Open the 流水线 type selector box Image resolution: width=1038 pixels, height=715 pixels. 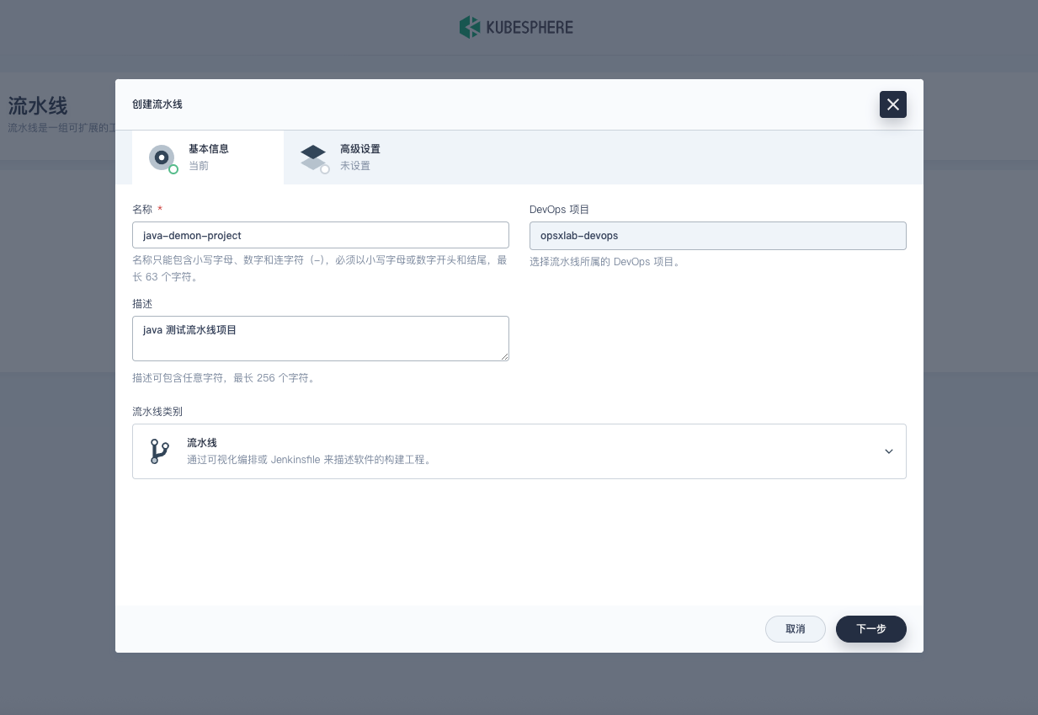pyautogui.click(x=519, y=451)
